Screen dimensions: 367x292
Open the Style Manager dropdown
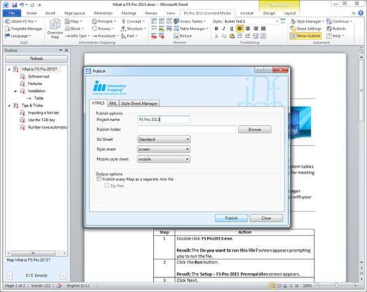tap(307, 21)
